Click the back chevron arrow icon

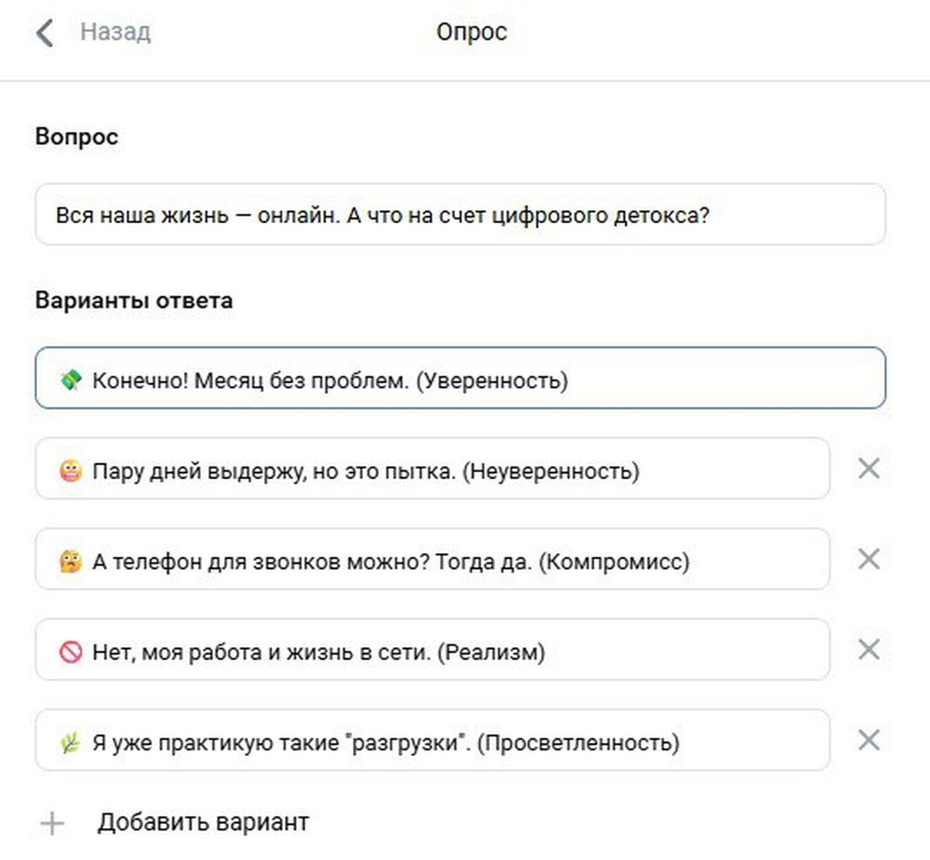(44, 33)
